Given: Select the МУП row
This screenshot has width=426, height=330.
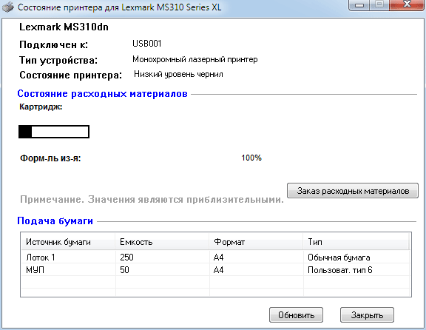Looking at the screenshot, I should (216, 269).
